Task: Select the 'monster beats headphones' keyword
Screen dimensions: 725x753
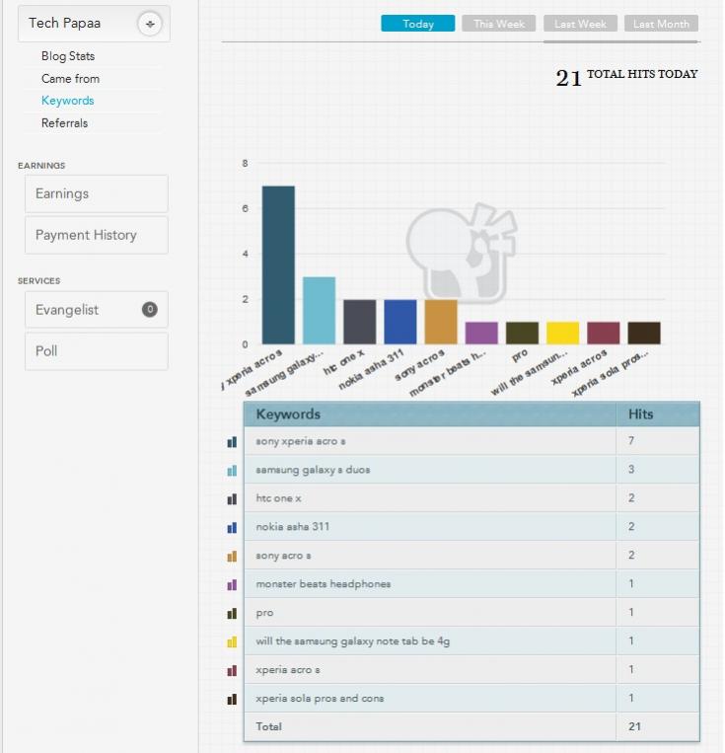Action: point(324,584)
